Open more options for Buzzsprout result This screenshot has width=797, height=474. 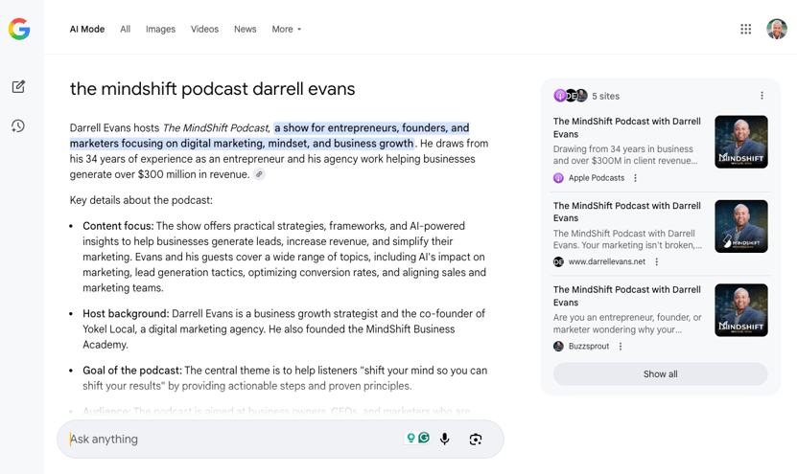pos(621,346)
